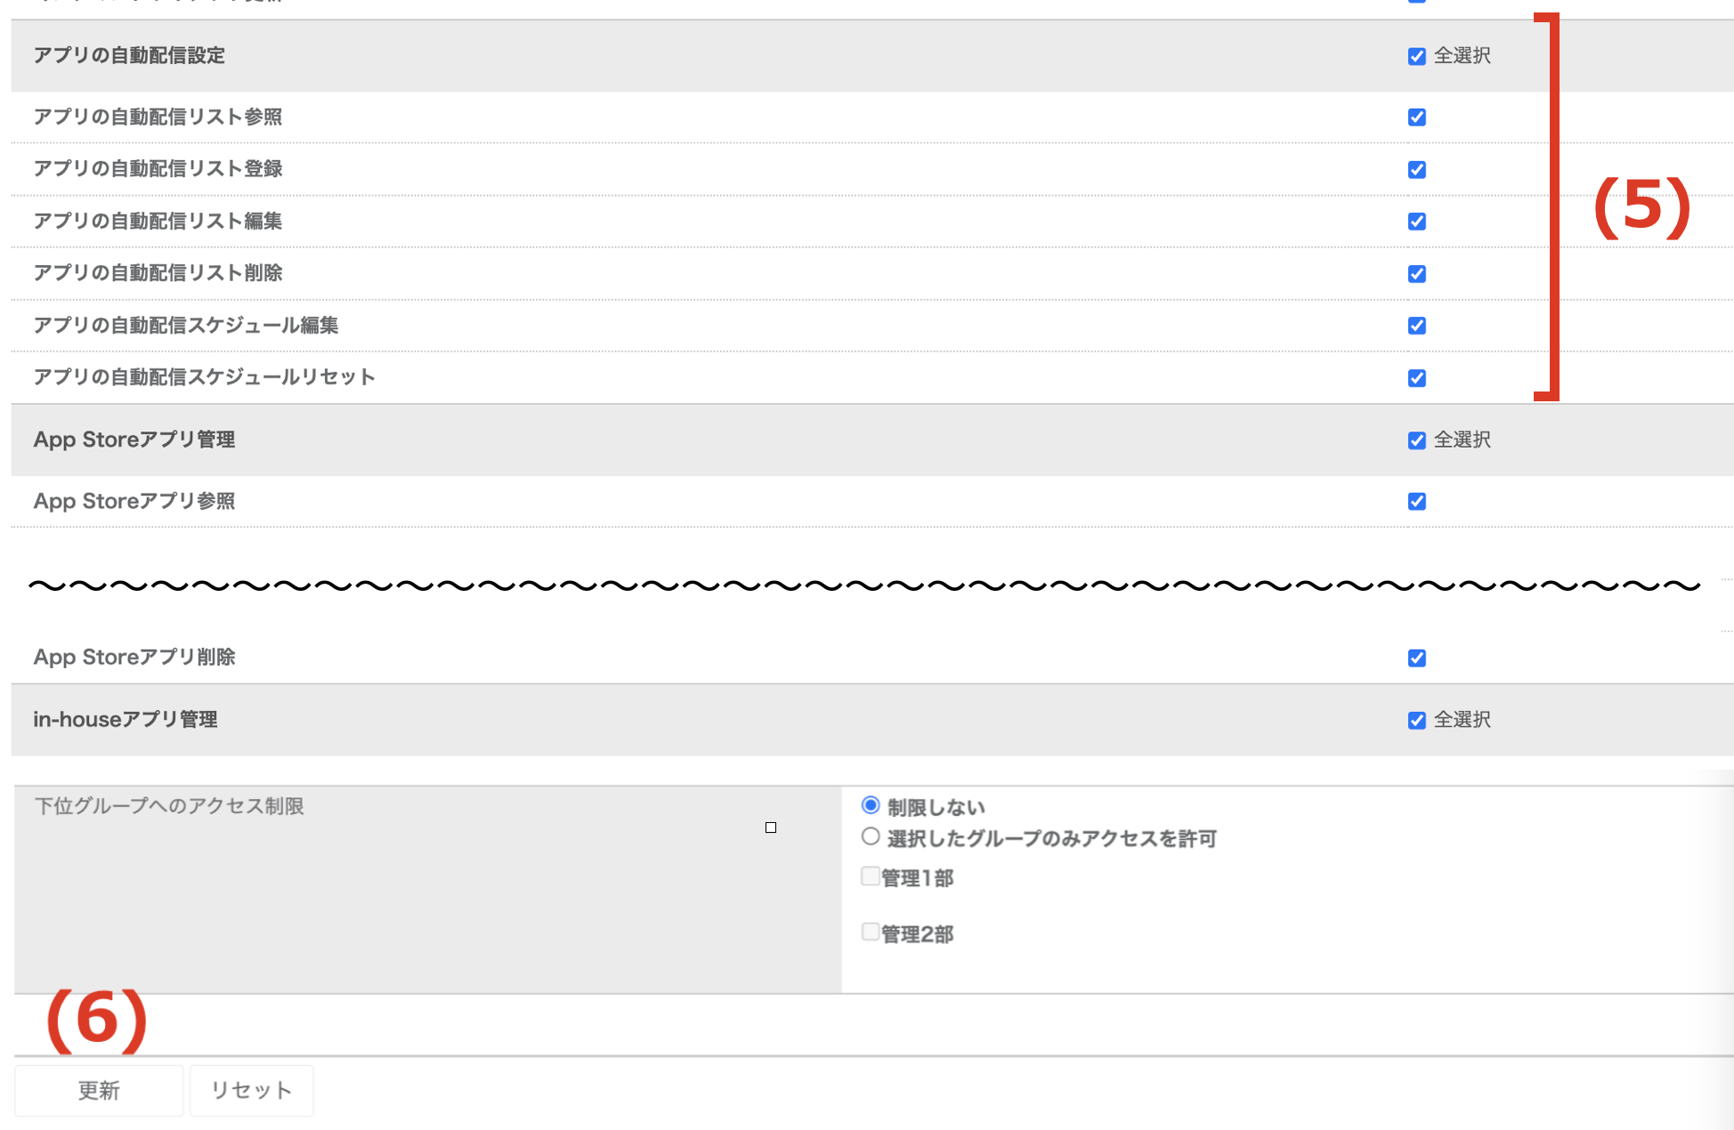Toggle アプリの自動配信スケジュール編集 checkbox

tap(1417, 326)
